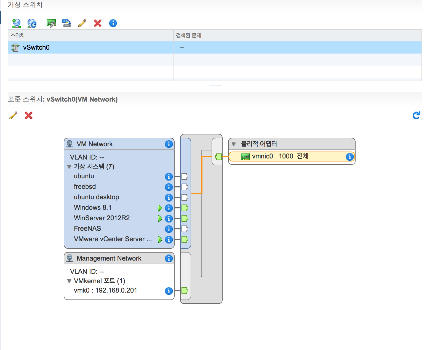Open info for Management Network
The image size is (427, 350).
[x=169, y=258]
